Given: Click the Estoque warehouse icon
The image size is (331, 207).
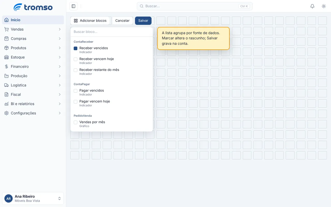Looking at the screenshot, I should (x=6, y=57).
